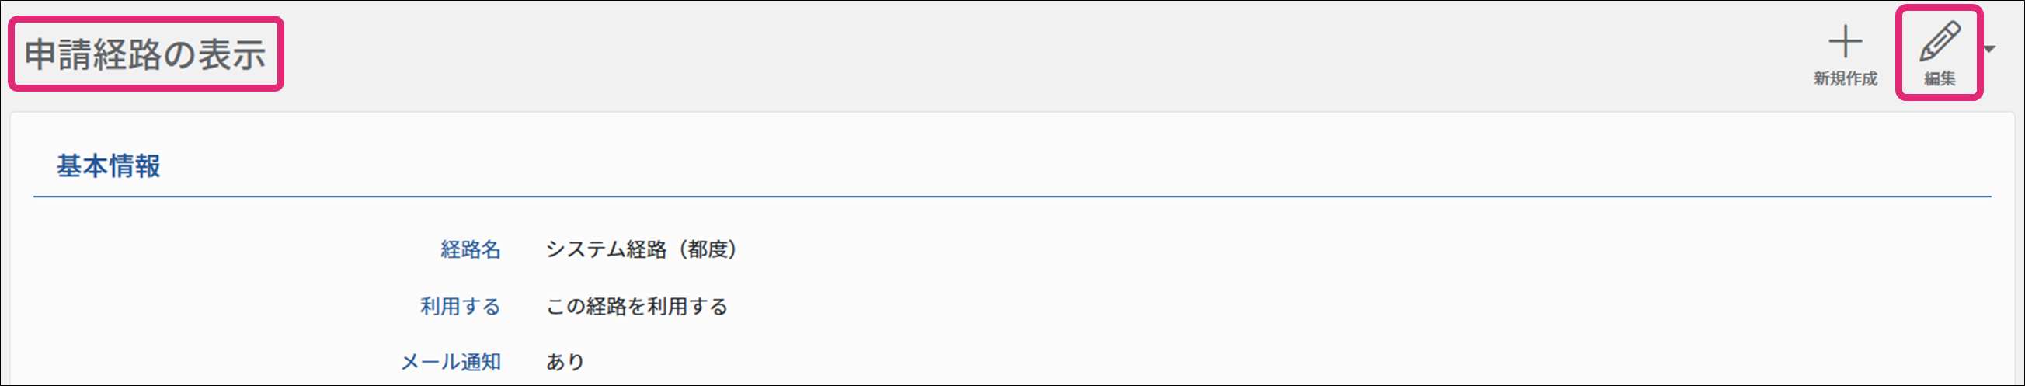Viewport: 2025px width, 386px height.
Task: Click the メール通知 field label
Action: (x=451, y=362)
